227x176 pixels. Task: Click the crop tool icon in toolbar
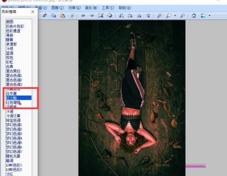[x=44, y=15]
